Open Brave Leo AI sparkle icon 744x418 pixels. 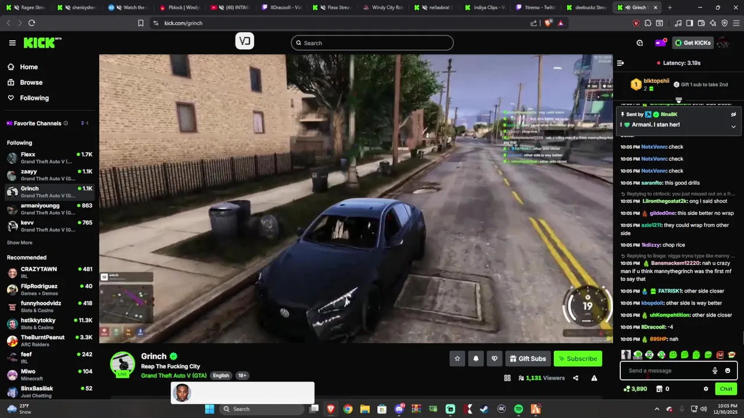pos(713,23)
